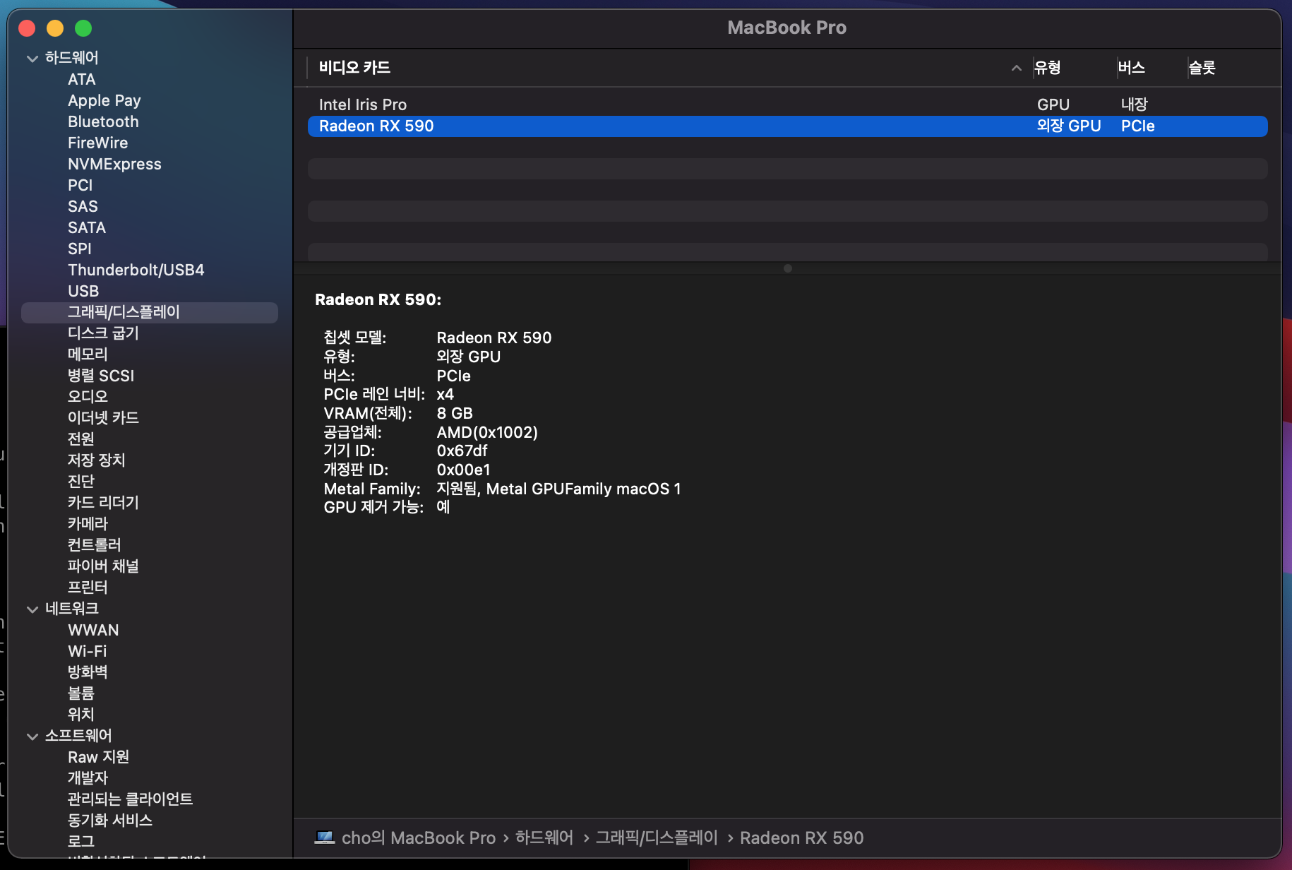Open Wi-Fi in the sidebar

click(x=88, y=652)
